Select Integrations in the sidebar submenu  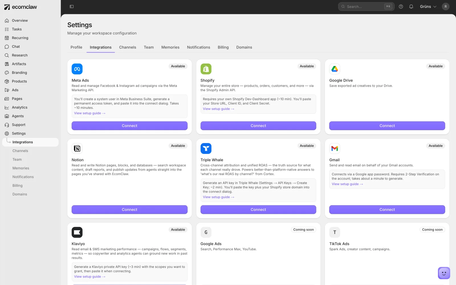point(30,142)
